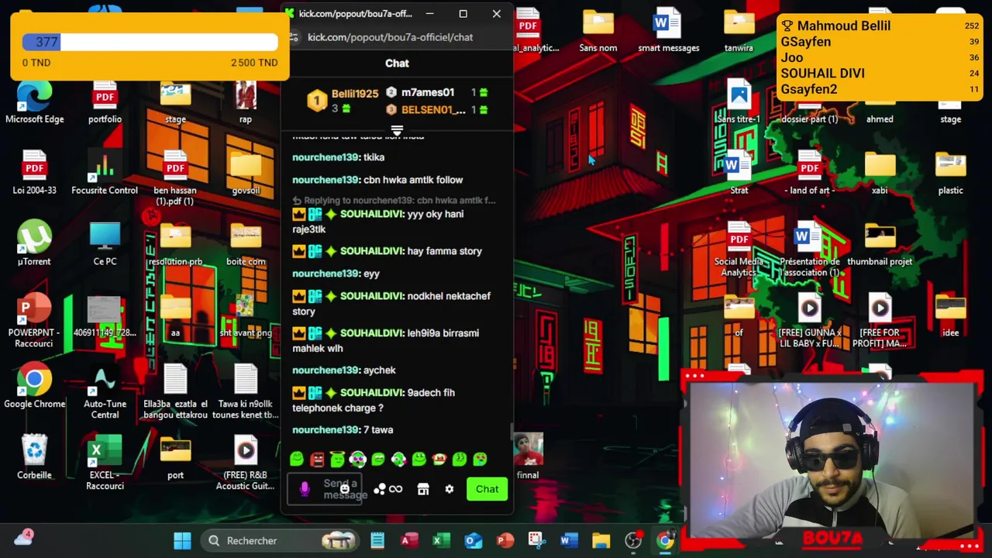Select the Strat Word document icon

(x=739, y=174)
